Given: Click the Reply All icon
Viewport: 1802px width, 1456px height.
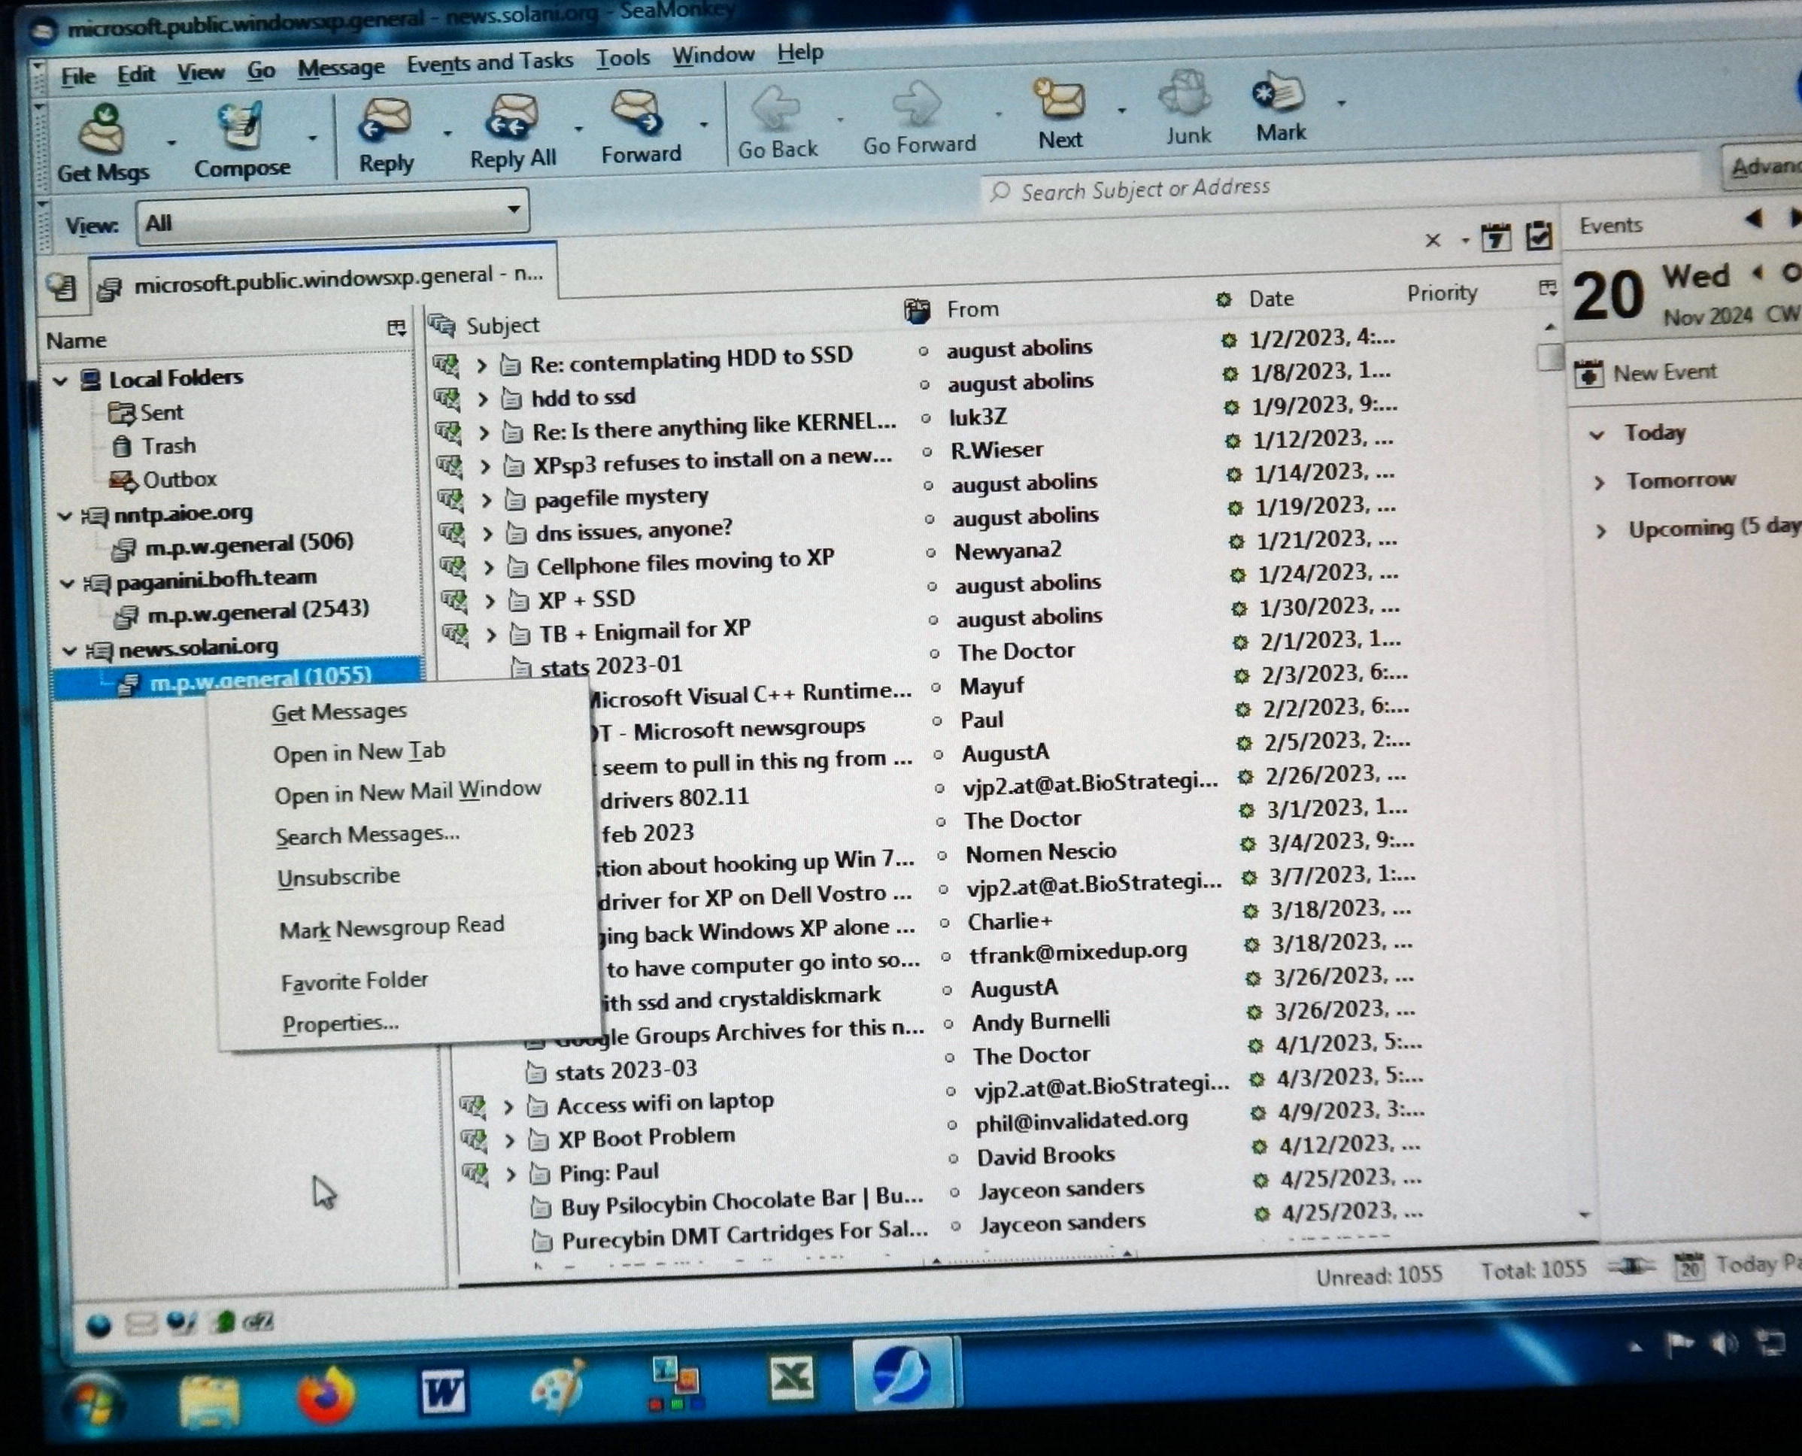Looking at the screenshot, I should 512,117.
